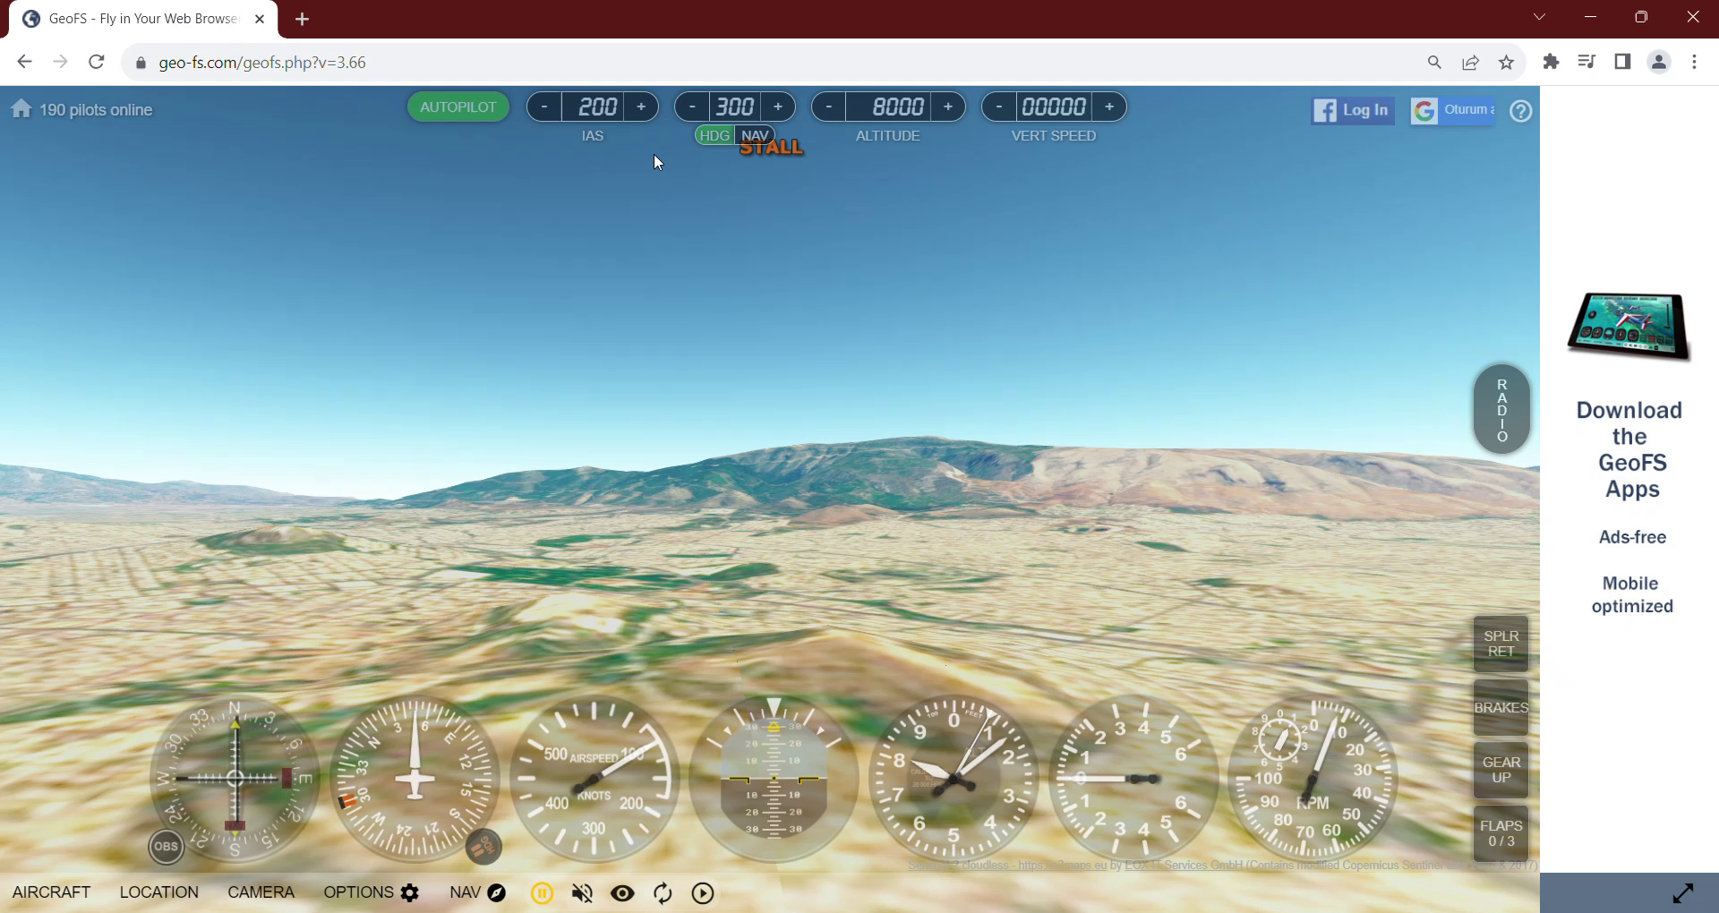Screen dimensions: 1719x913
Task: Open the OPTIONS settings panel
Action: point(371,892)
